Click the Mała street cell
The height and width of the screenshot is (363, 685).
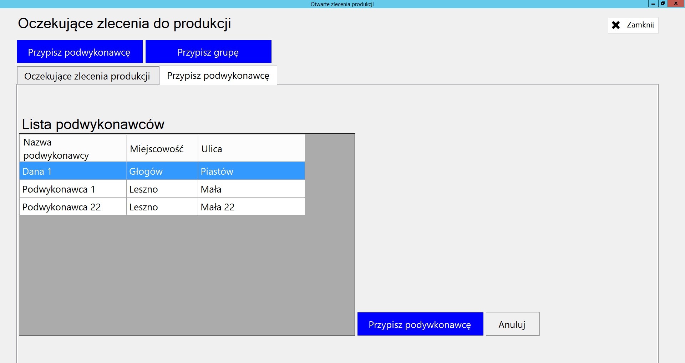click(x=252, y=189)
